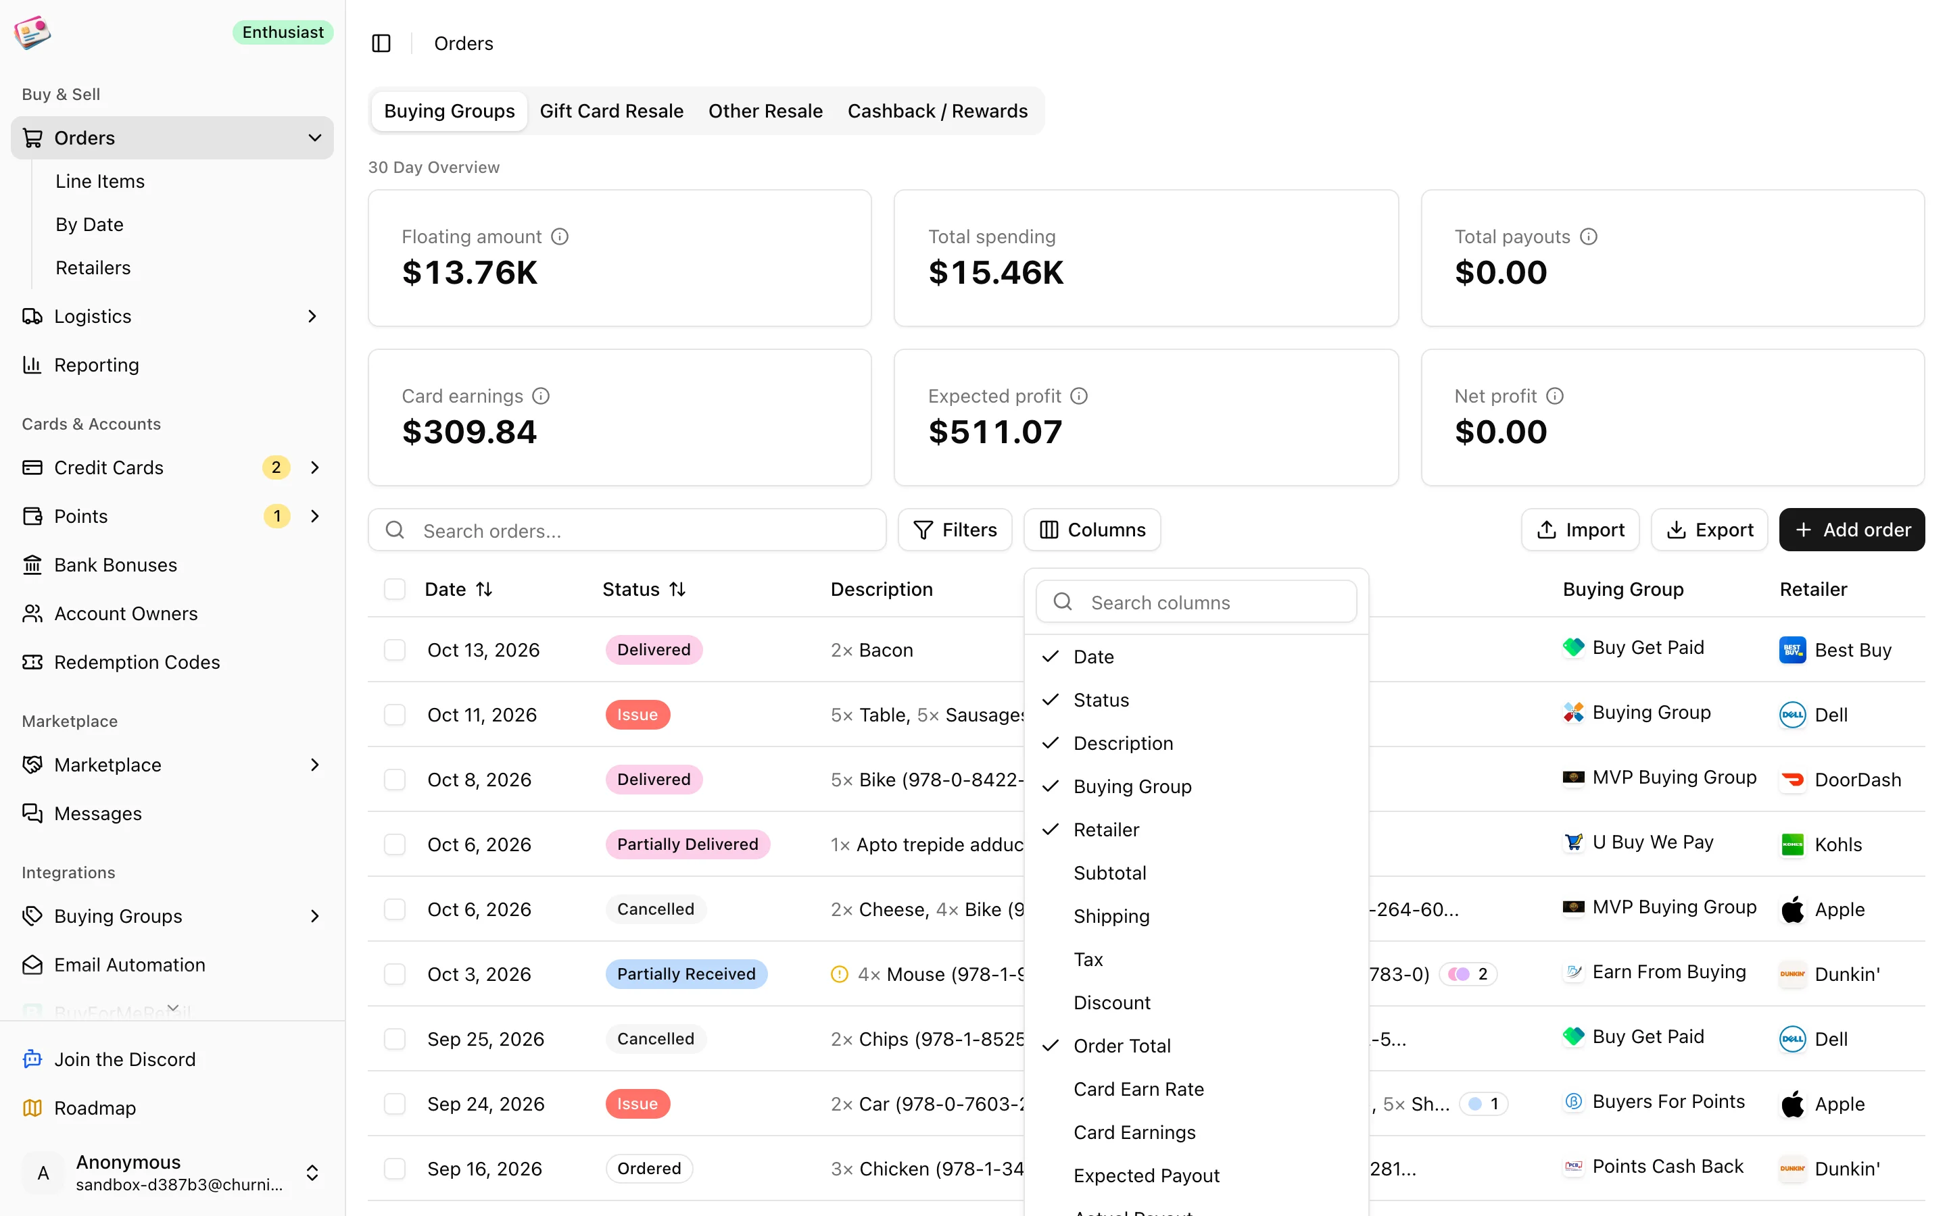Focus the Search columns field
This screenshot has height=1216, width=1947.
[1197, 601]
